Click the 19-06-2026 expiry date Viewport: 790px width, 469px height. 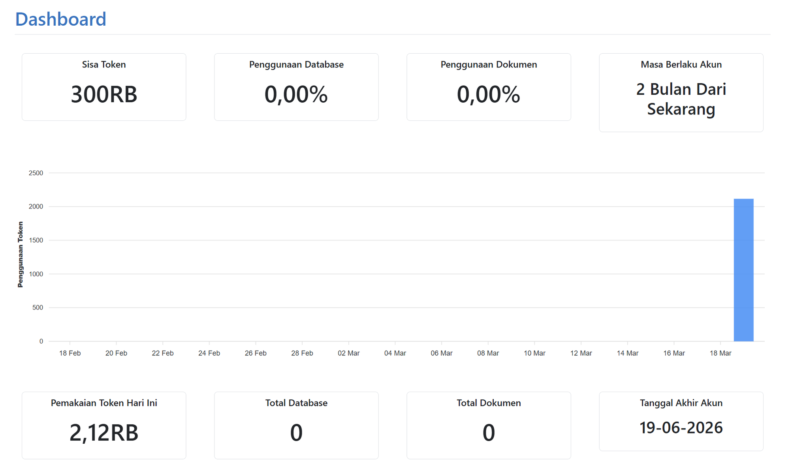coord(681,428)
